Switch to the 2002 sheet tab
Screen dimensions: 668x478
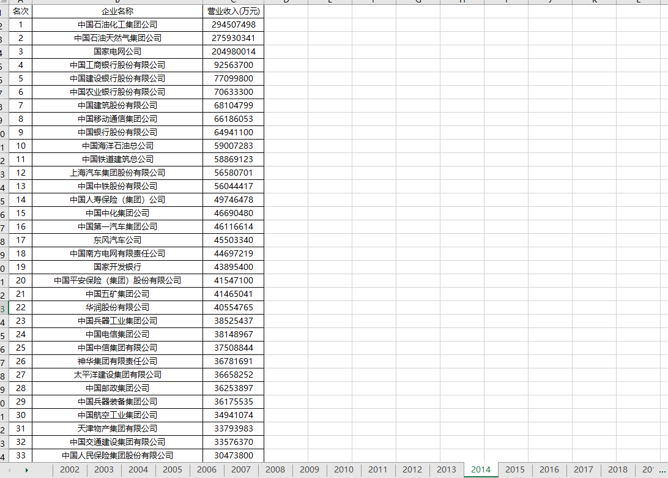tap(70, 469)
